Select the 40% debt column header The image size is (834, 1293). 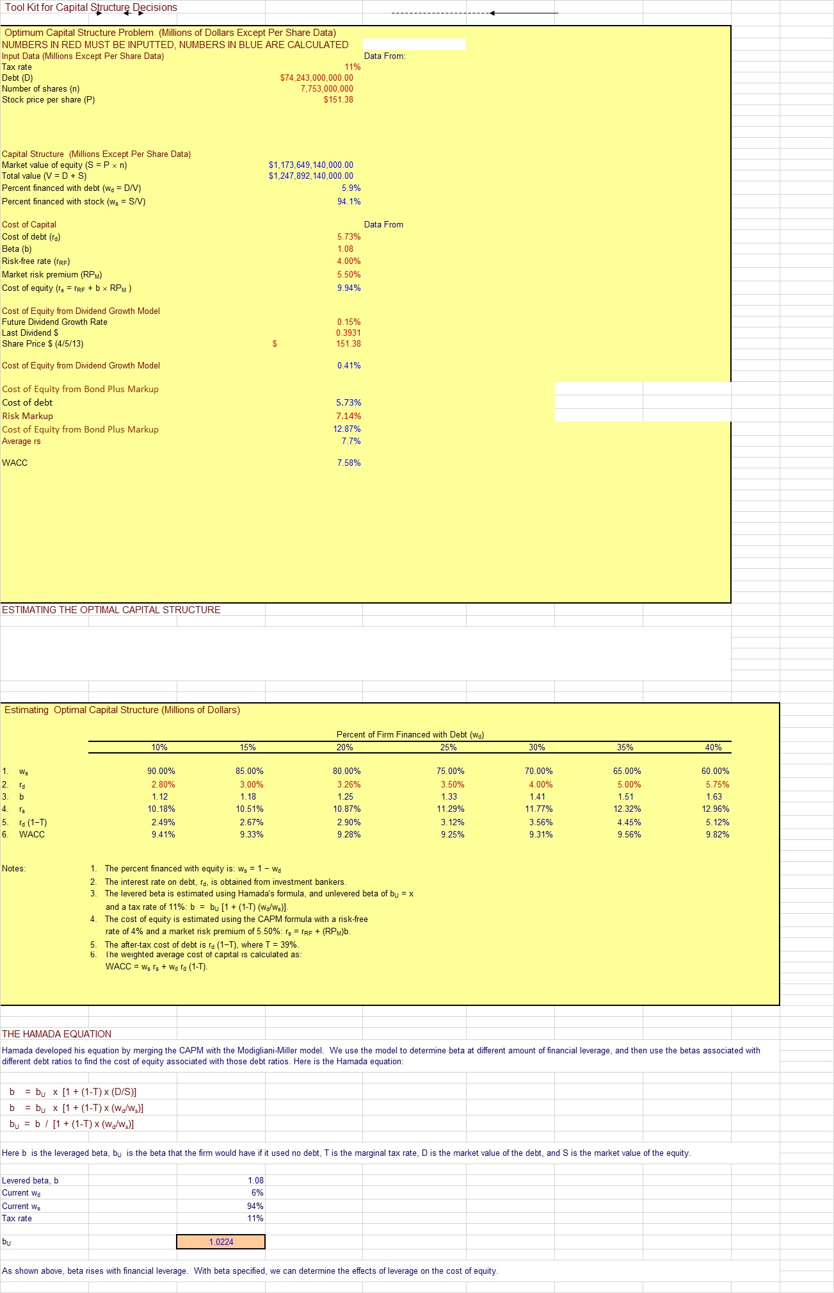(714, 748)
